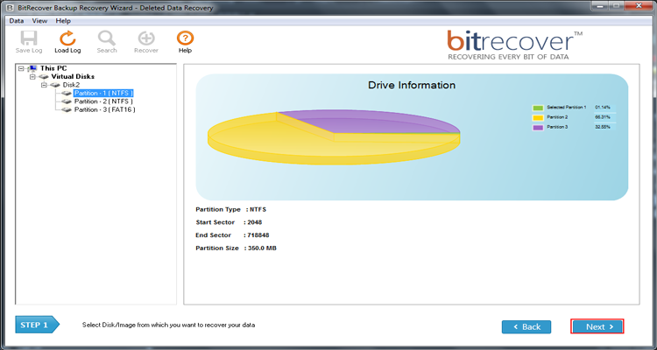Click the STEP 1 arrow badge
The width and height of the screenshot is (657, 350).
[x=38, y=325]
